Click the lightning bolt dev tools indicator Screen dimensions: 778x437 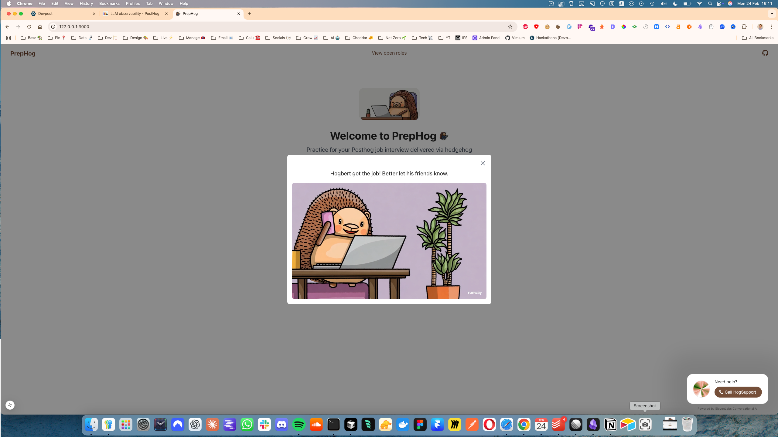point(10,405)
